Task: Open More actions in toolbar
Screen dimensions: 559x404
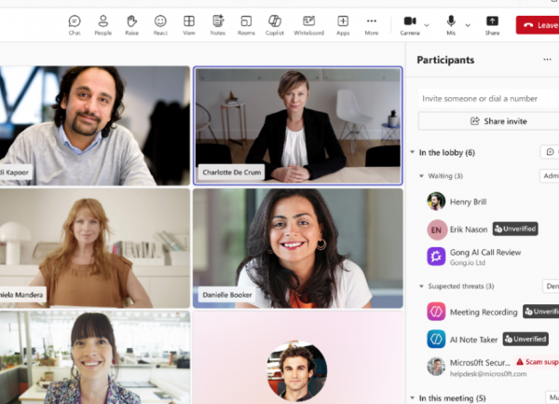Action: coord(372,25)
